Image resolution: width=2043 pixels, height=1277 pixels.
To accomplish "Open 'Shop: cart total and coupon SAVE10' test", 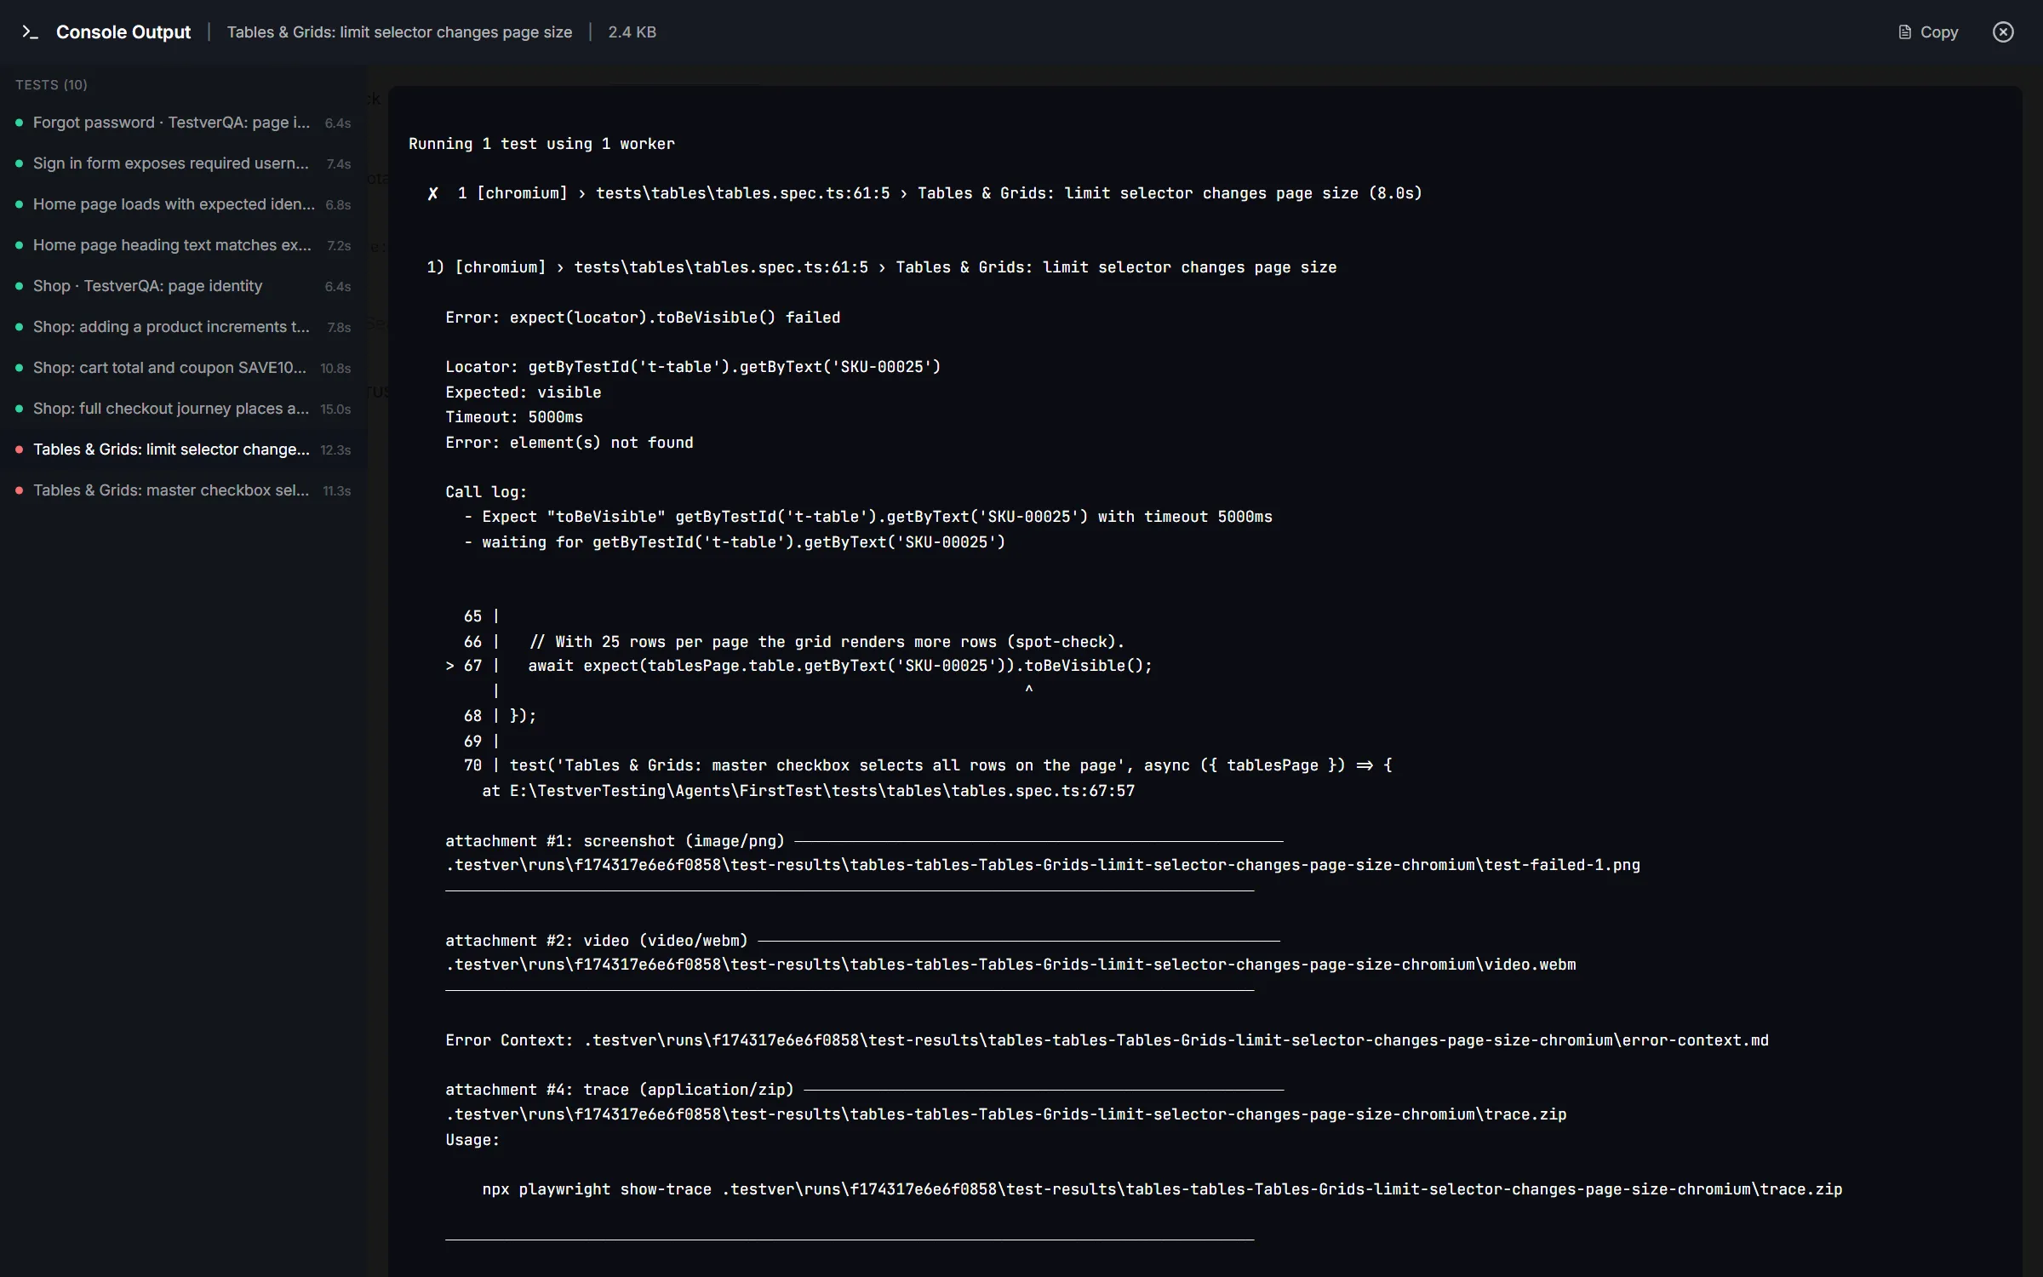I will pyautogui.click(x=183, y=368).
